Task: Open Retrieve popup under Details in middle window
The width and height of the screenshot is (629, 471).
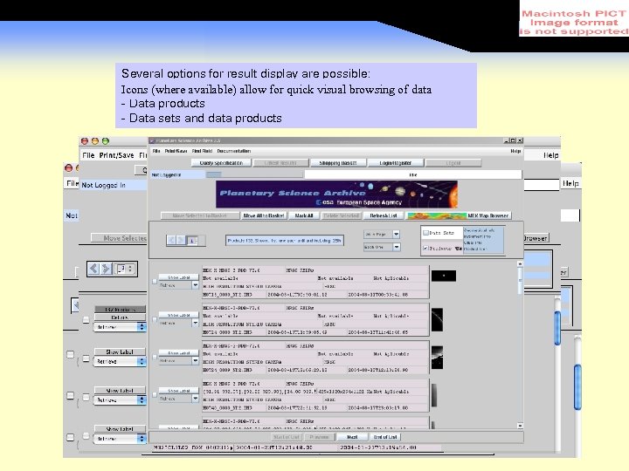Action: coord(119,327)
